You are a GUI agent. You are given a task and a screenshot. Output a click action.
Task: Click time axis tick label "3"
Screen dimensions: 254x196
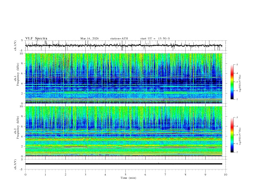pyautogui.click(x=85, y=175)
